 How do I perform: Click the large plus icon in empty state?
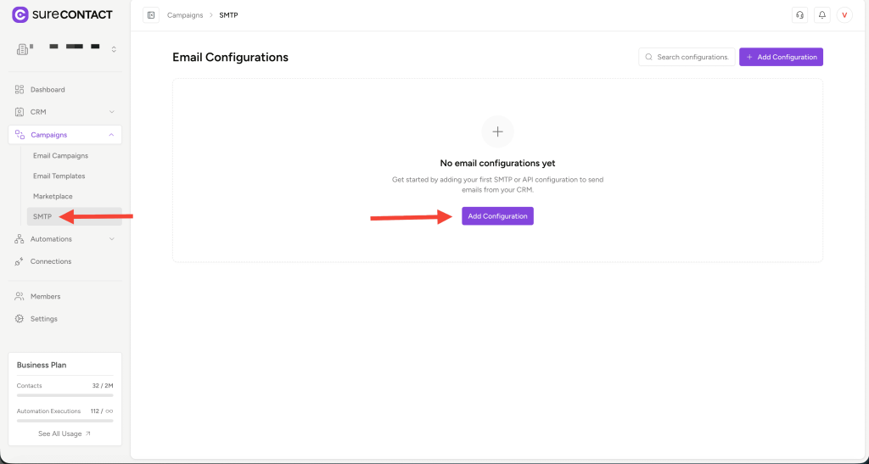tap(497, 131)
